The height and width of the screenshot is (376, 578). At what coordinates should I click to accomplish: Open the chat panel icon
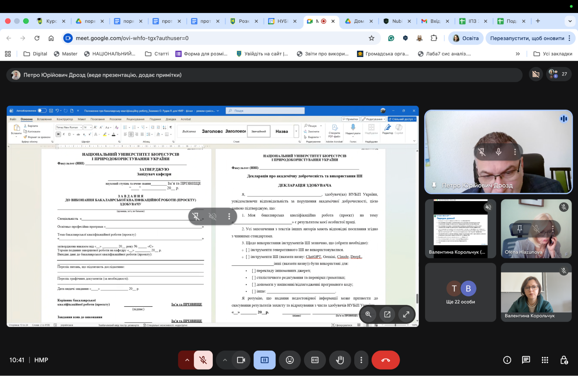click(x=526, y=360)
